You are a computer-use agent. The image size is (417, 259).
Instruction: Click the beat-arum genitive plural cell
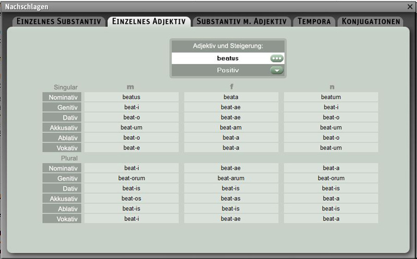231,178
